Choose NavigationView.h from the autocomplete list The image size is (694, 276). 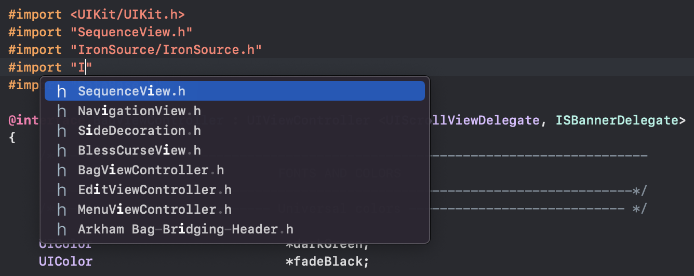tap(139, 111)
